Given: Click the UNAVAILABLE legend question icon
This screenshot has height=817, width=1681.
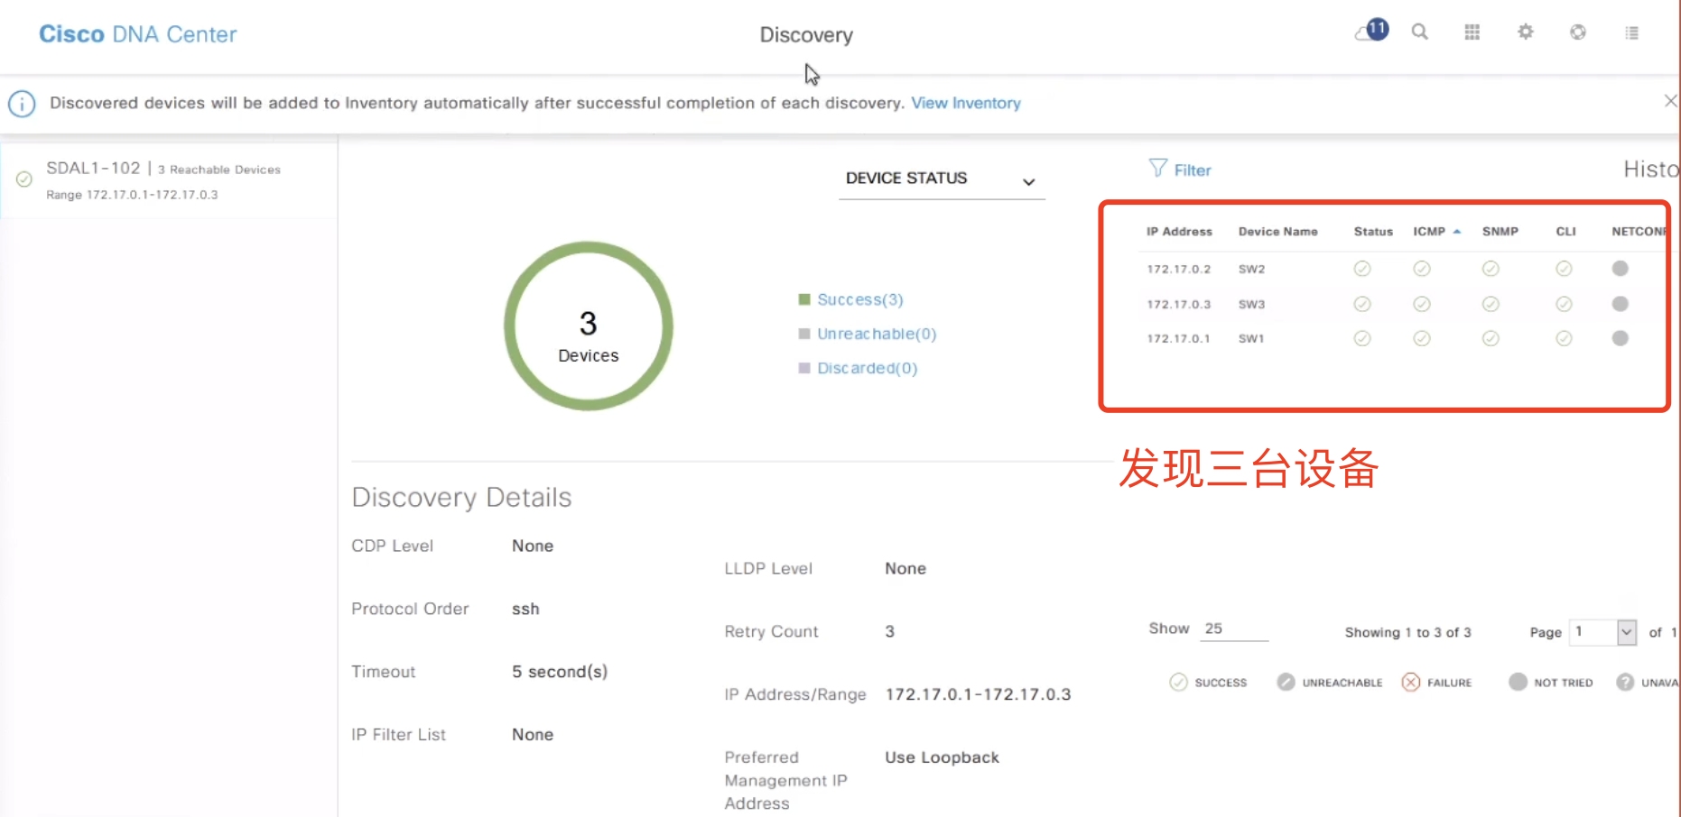Looking at the screenshot, I should [x=1625, y=682].
